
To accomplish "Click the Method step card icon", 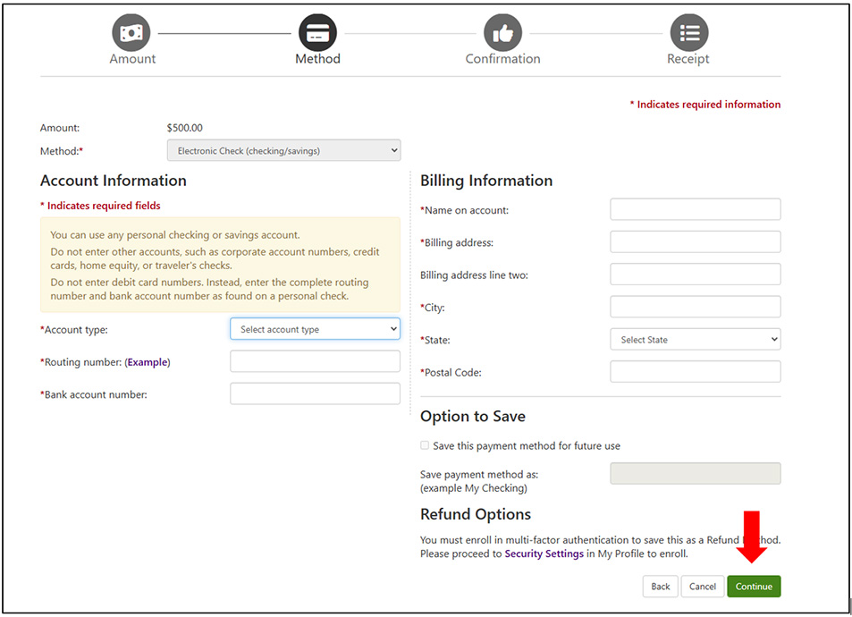I will click(318, 33).
